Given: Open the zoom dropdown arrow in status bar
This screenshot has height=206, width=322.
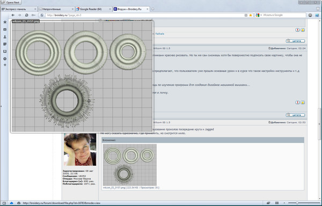Looking at the screenshot, I should pos(284,203).
